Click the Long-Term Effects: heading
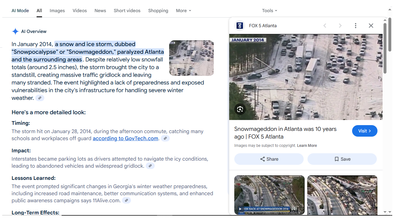This screenshot has width=398, height=224. point(35,212)
